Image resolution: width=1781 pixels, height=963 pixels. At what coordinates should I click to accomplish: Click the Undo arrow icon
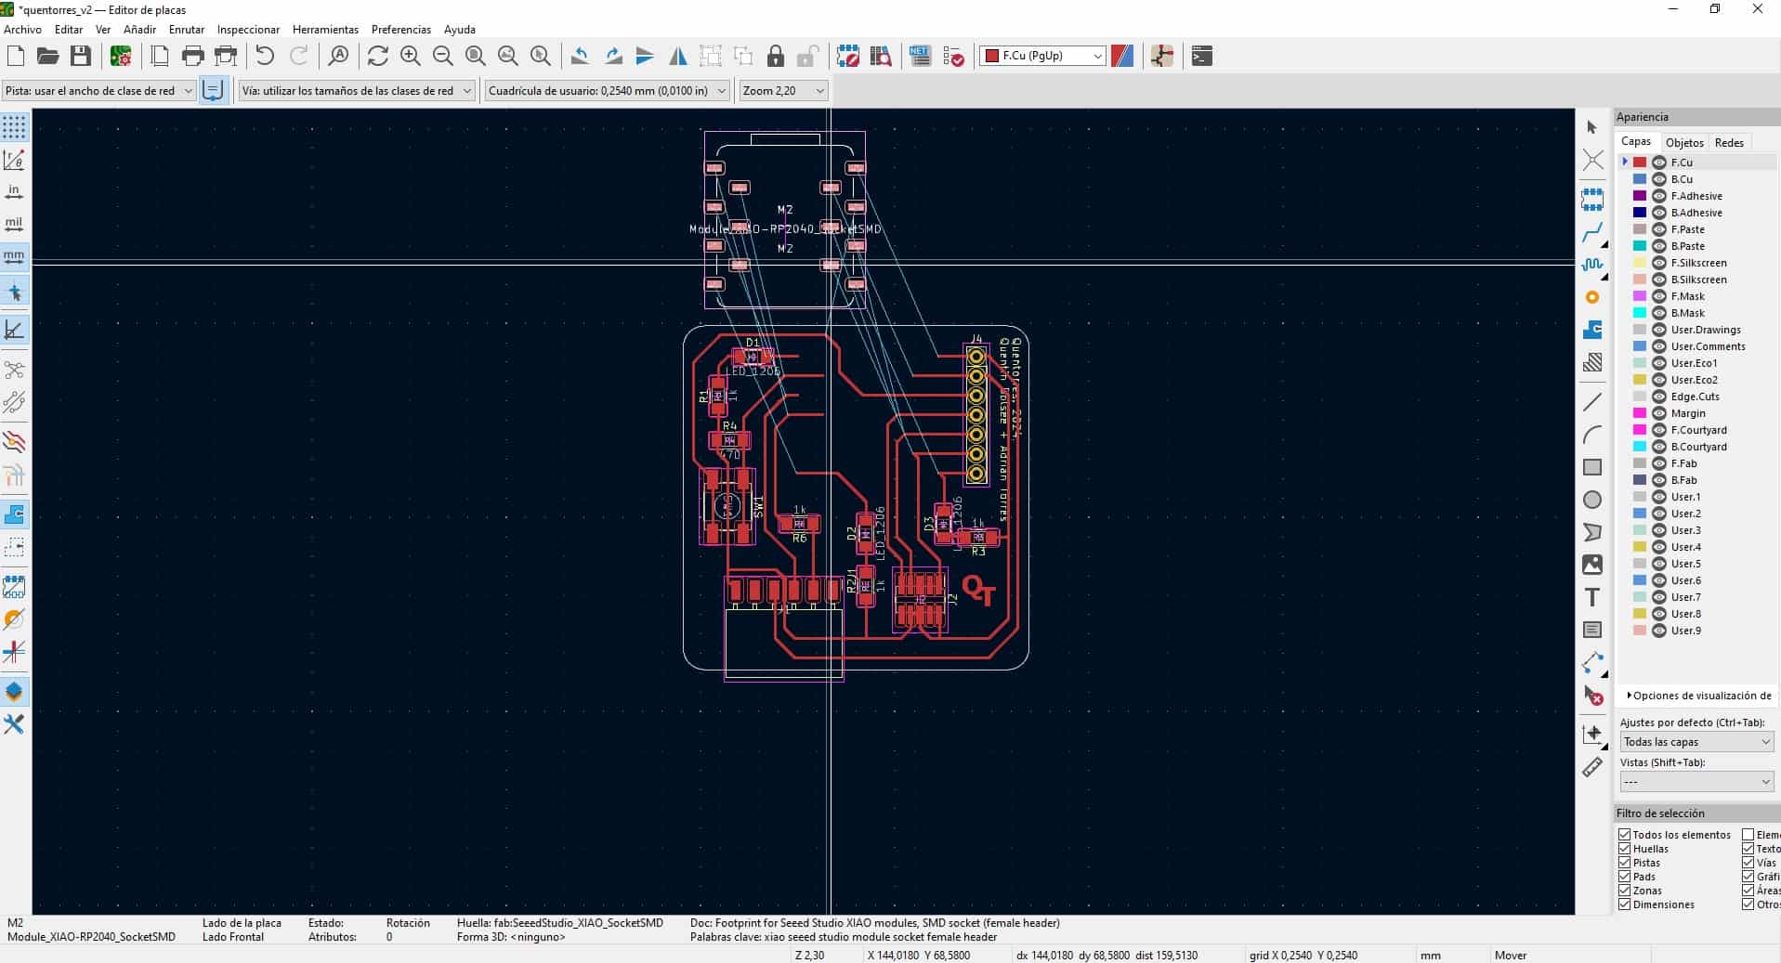tap(265, 56)
